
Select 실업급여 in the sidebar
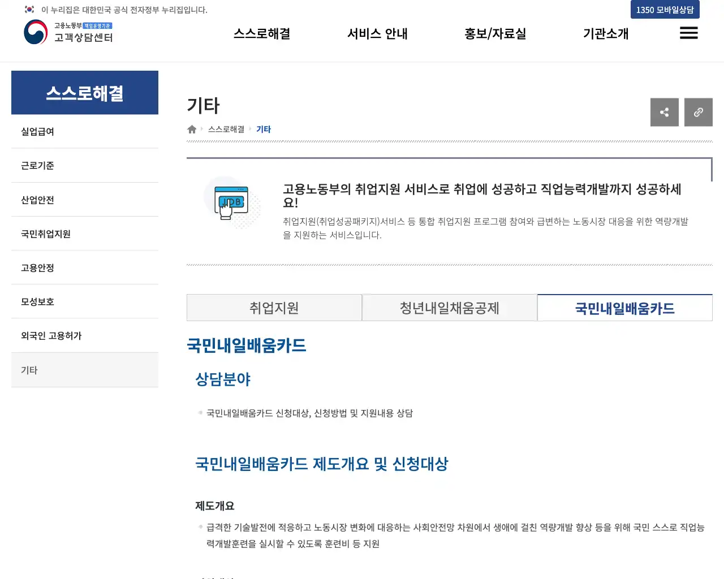pos(36,131)
